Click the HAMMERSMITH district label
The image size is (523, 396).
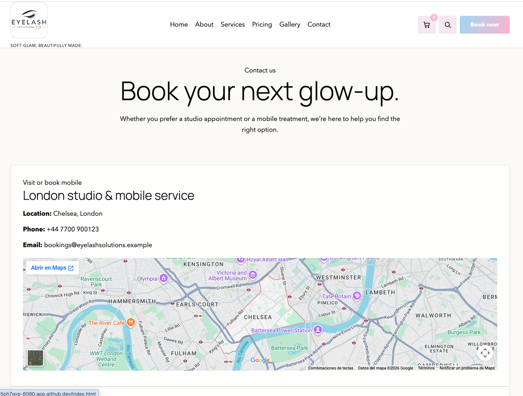(x=132, y=301)
